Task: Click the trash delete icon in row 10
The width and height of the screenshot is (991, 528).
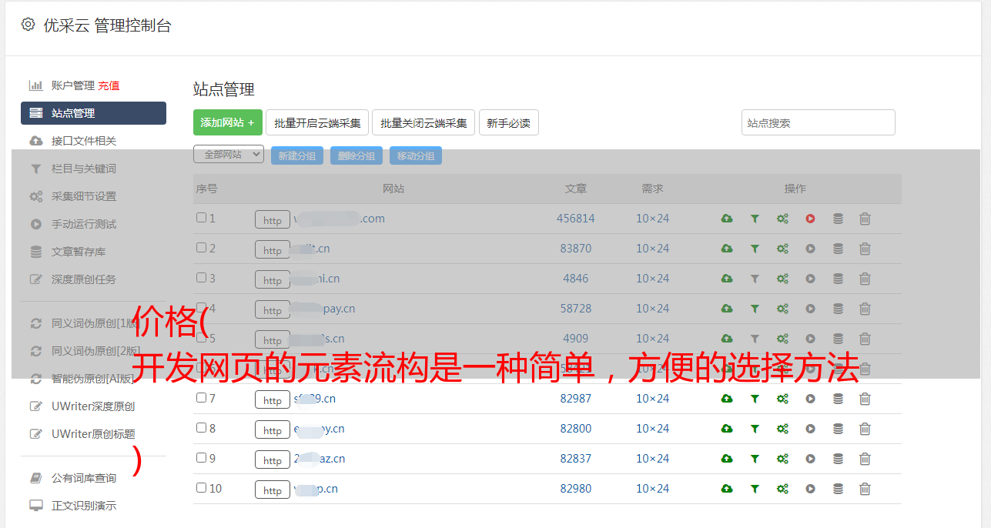Action: [x=865, y=489]
